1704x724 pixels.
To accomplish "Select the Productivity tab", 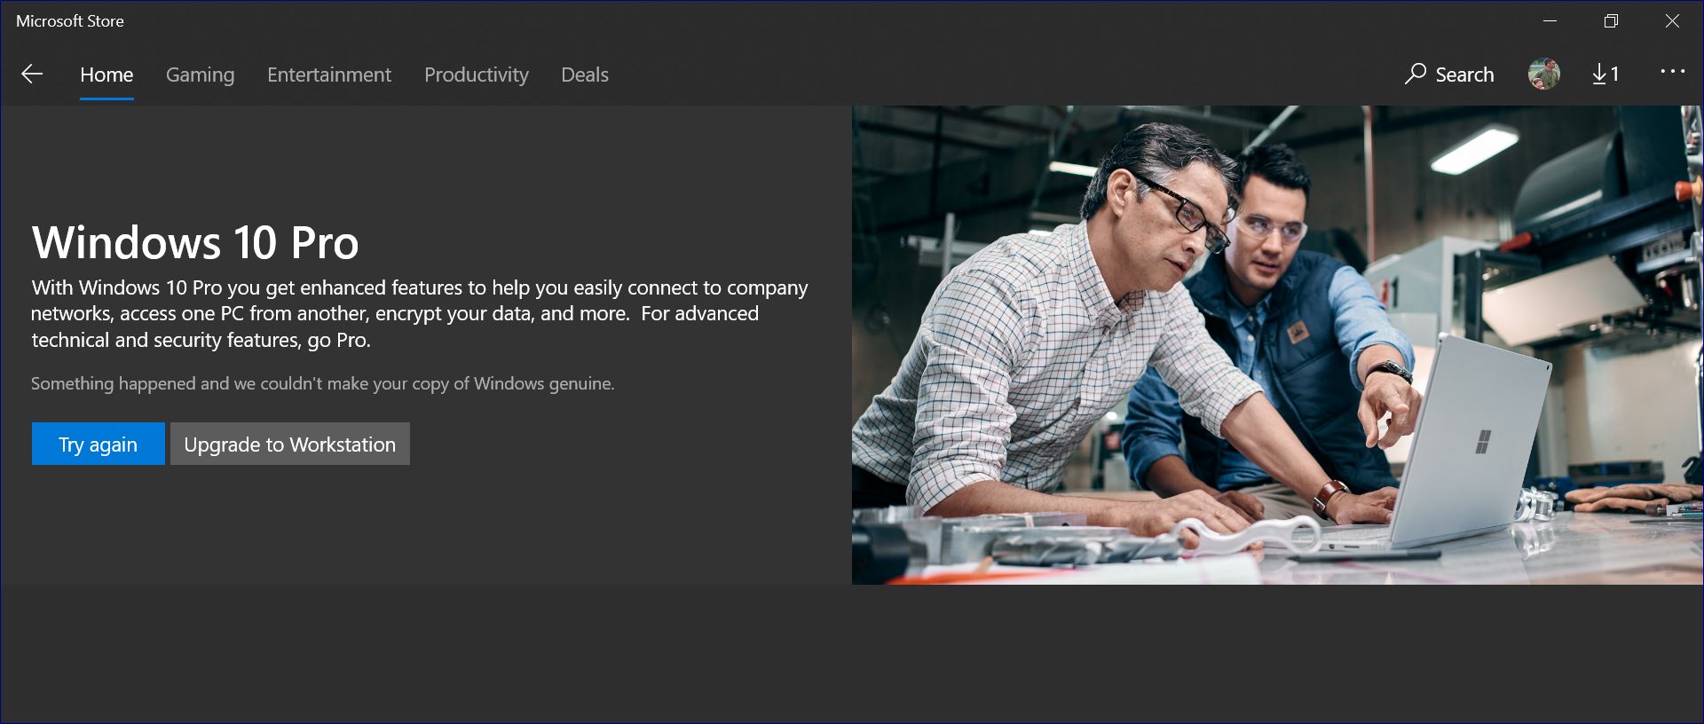I will point(477,75).
